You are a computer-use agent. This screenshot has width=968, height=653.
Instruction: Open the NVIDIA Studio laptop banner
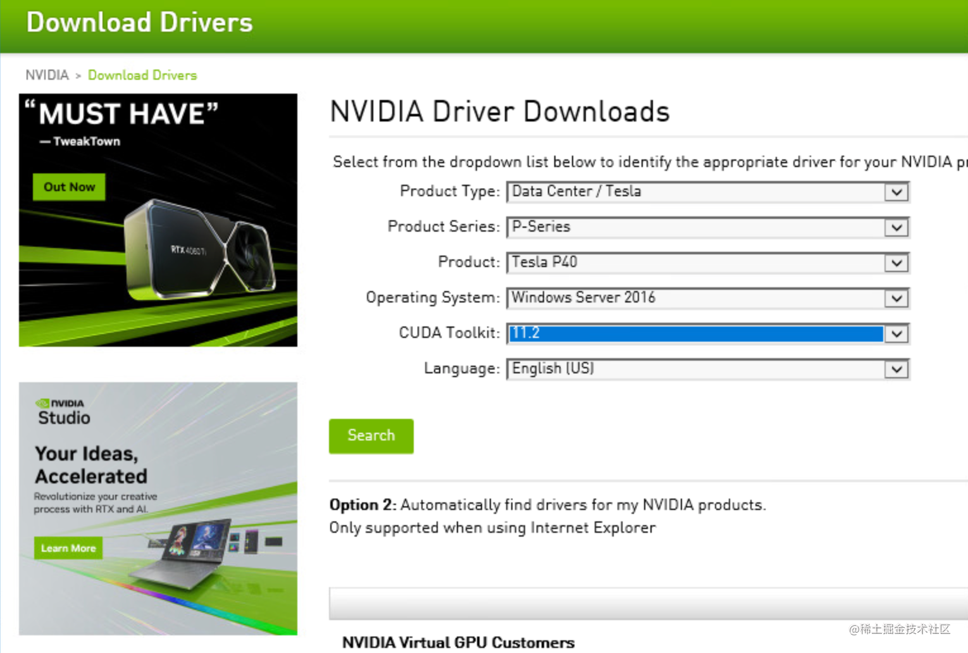(158, 509)
